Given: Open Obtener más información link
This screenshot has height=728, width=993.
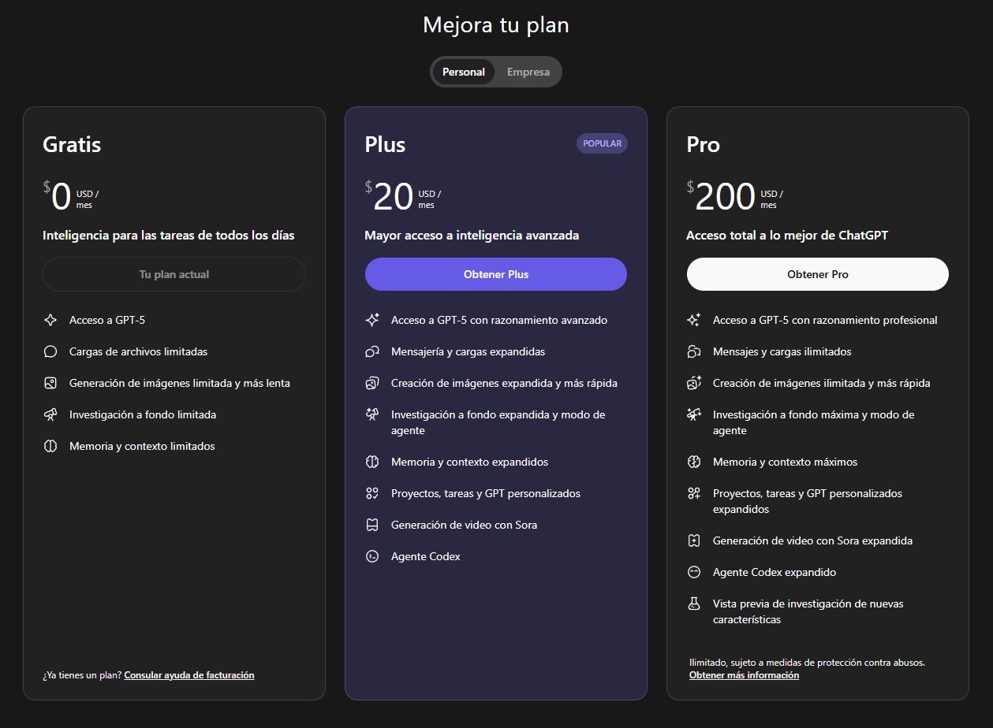Looking at the screenshot, I should pyautogui.click(x=744, y=675).
